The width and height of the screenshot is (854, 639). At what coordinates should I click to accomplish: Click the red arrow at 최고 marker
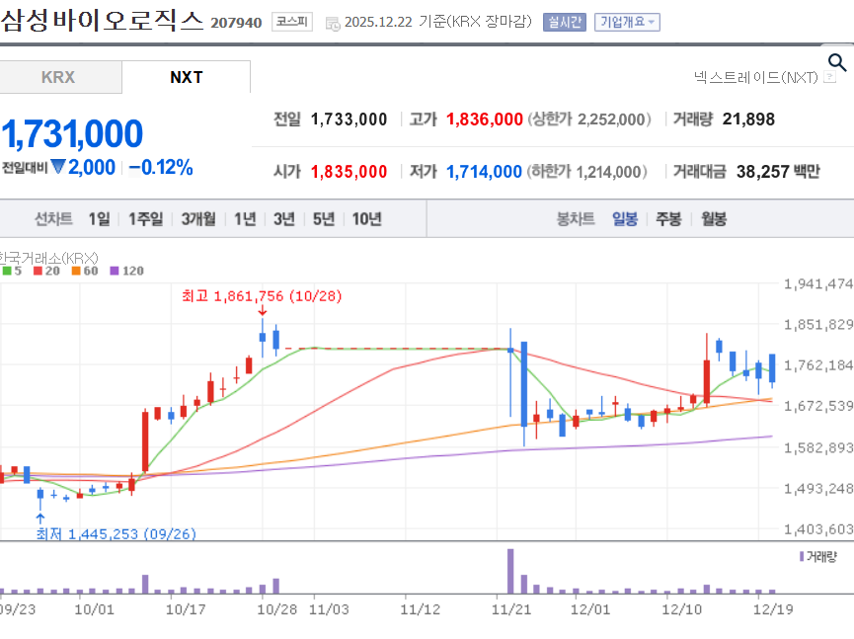point(263,310)
